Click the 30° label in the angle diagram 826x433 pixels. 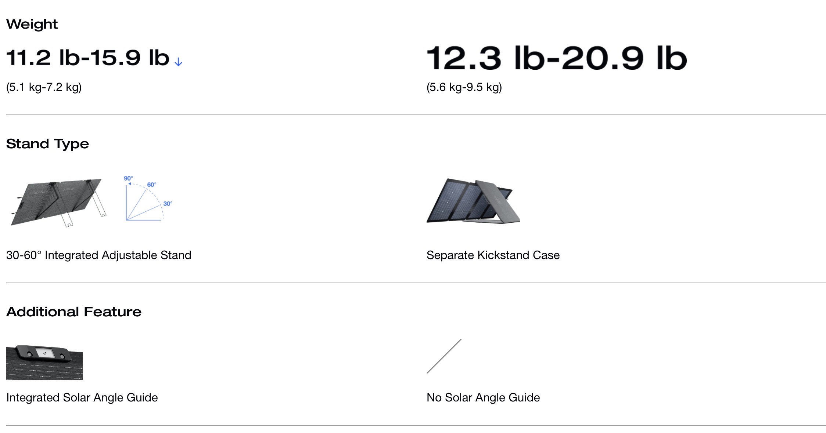coord(168,204)
